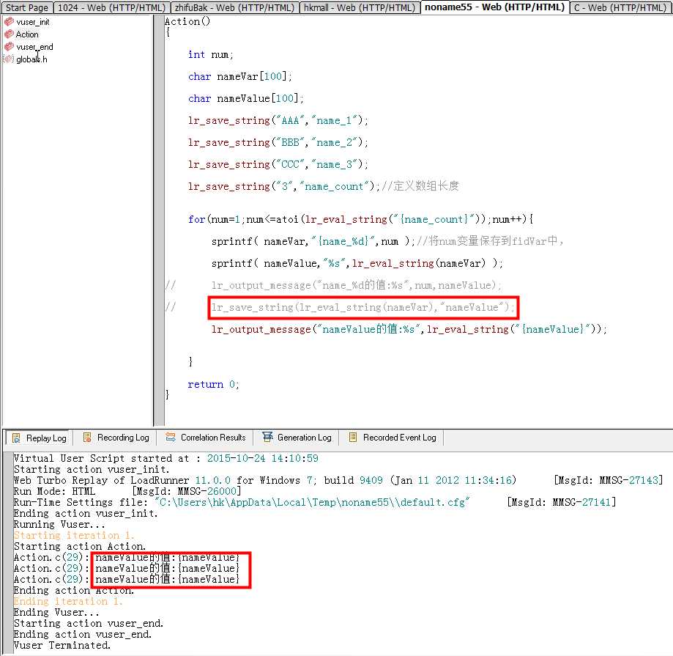The width and height of the screenshot is (673, 656).
Task: Click the 'char nameVar[100];' line
Action: click(x=240, y=76)
